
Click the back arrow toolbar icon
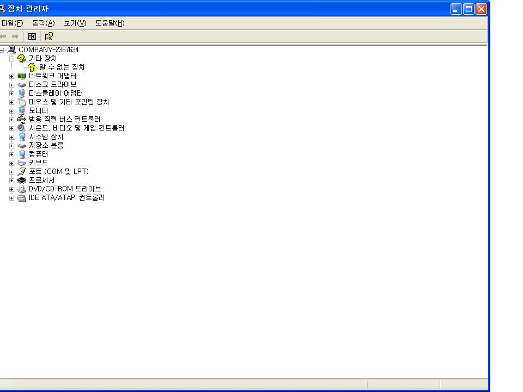pos(3,36)
